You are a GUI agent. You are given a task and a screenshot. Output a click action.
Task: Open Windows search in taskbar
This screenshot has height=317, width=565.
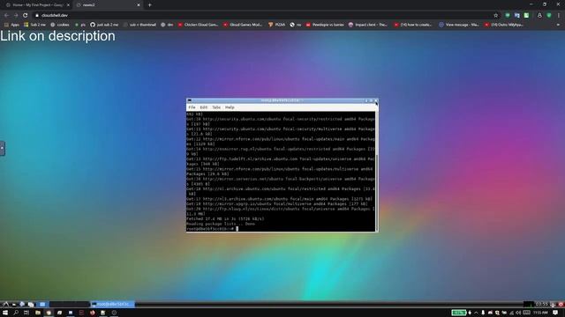point(16,313)
